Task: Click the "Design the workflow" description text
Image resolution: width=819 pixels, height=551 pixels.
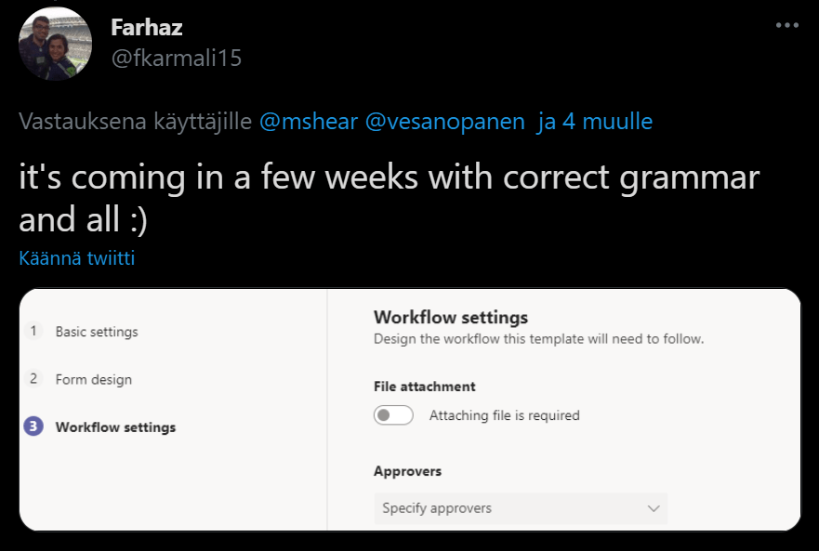Action: [538, 338]
